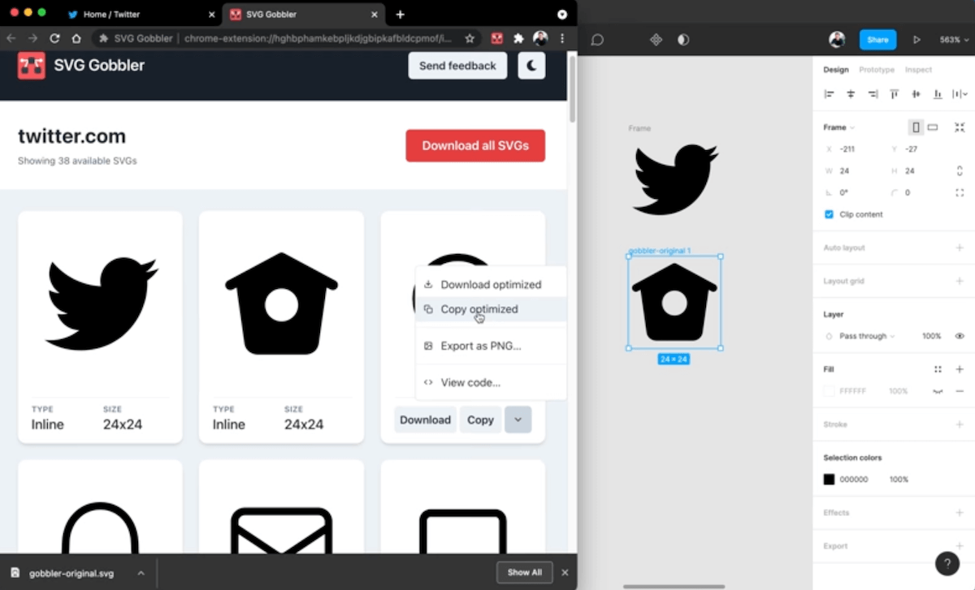Toggle constrain proportions lock in Figma
Viewport: 975px width, 590px height.
[960, 171]
